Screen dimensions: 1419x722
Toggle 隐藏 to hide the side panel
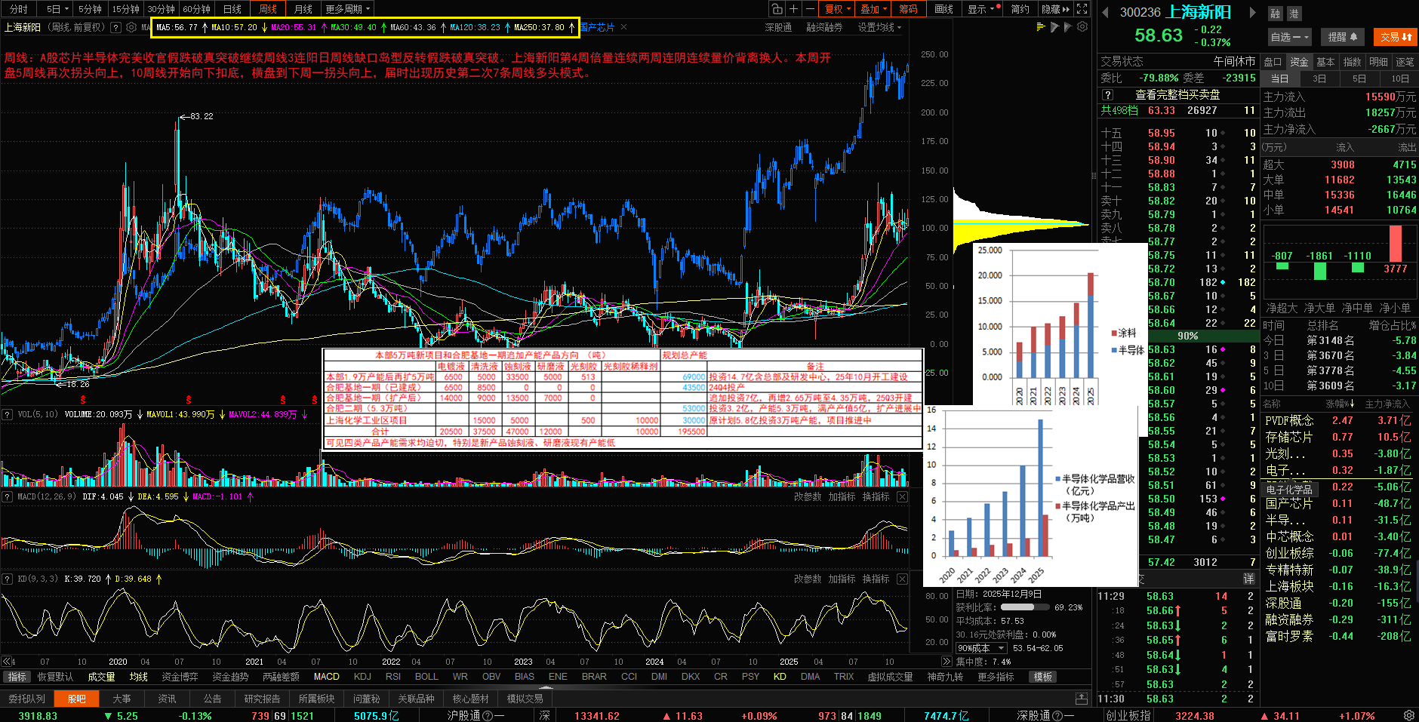(1055, 9)
